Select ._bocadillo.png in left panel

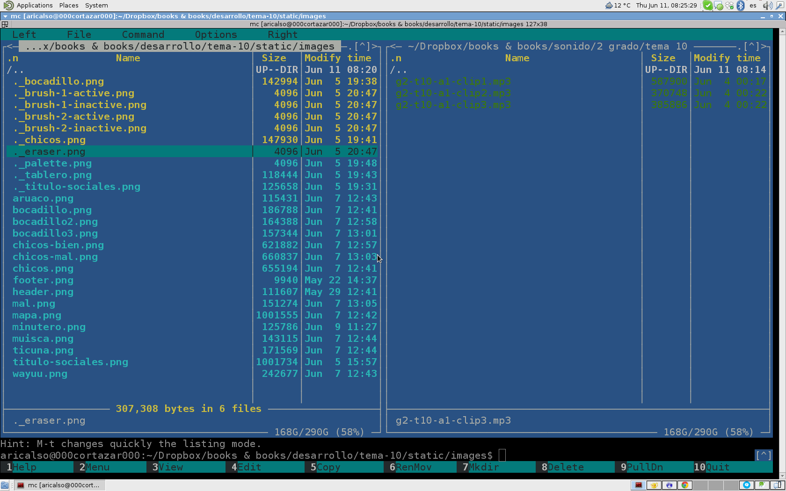(x=58, y=81)
